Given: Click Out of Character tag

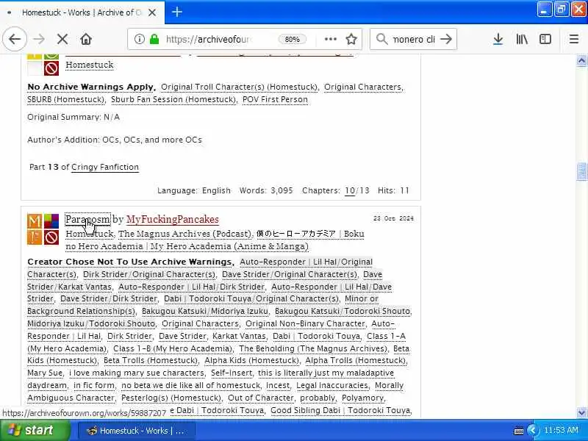Looking at the screenshot, I should [x=261, y=398].
